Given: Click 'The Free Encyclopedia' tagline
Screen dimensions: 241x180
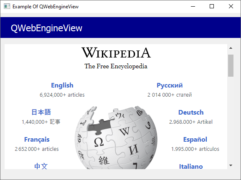Looking at the screenshot, I should click(x=116, y=66).
